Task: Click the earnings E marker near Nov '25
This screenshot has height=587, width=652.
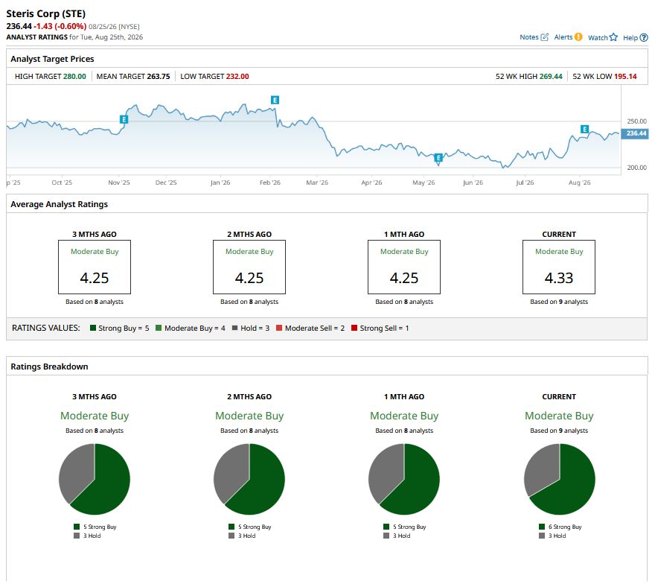Action: (124, 119)
